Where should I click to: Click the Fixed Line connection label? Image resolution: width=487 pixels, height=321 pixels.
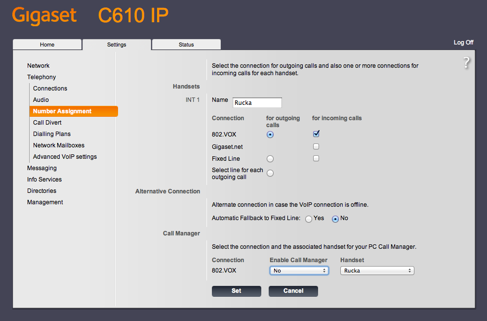click(226, 159)
